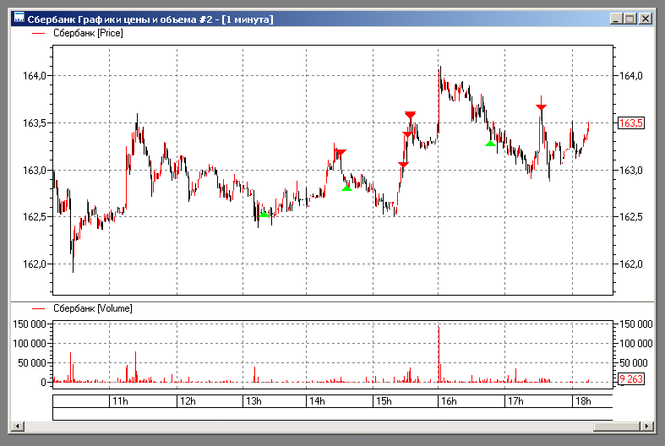The width and height of the screenshot is (665, 446).
Task: Click the green buy marker near 13h
Action: click(x=264, y=214)
